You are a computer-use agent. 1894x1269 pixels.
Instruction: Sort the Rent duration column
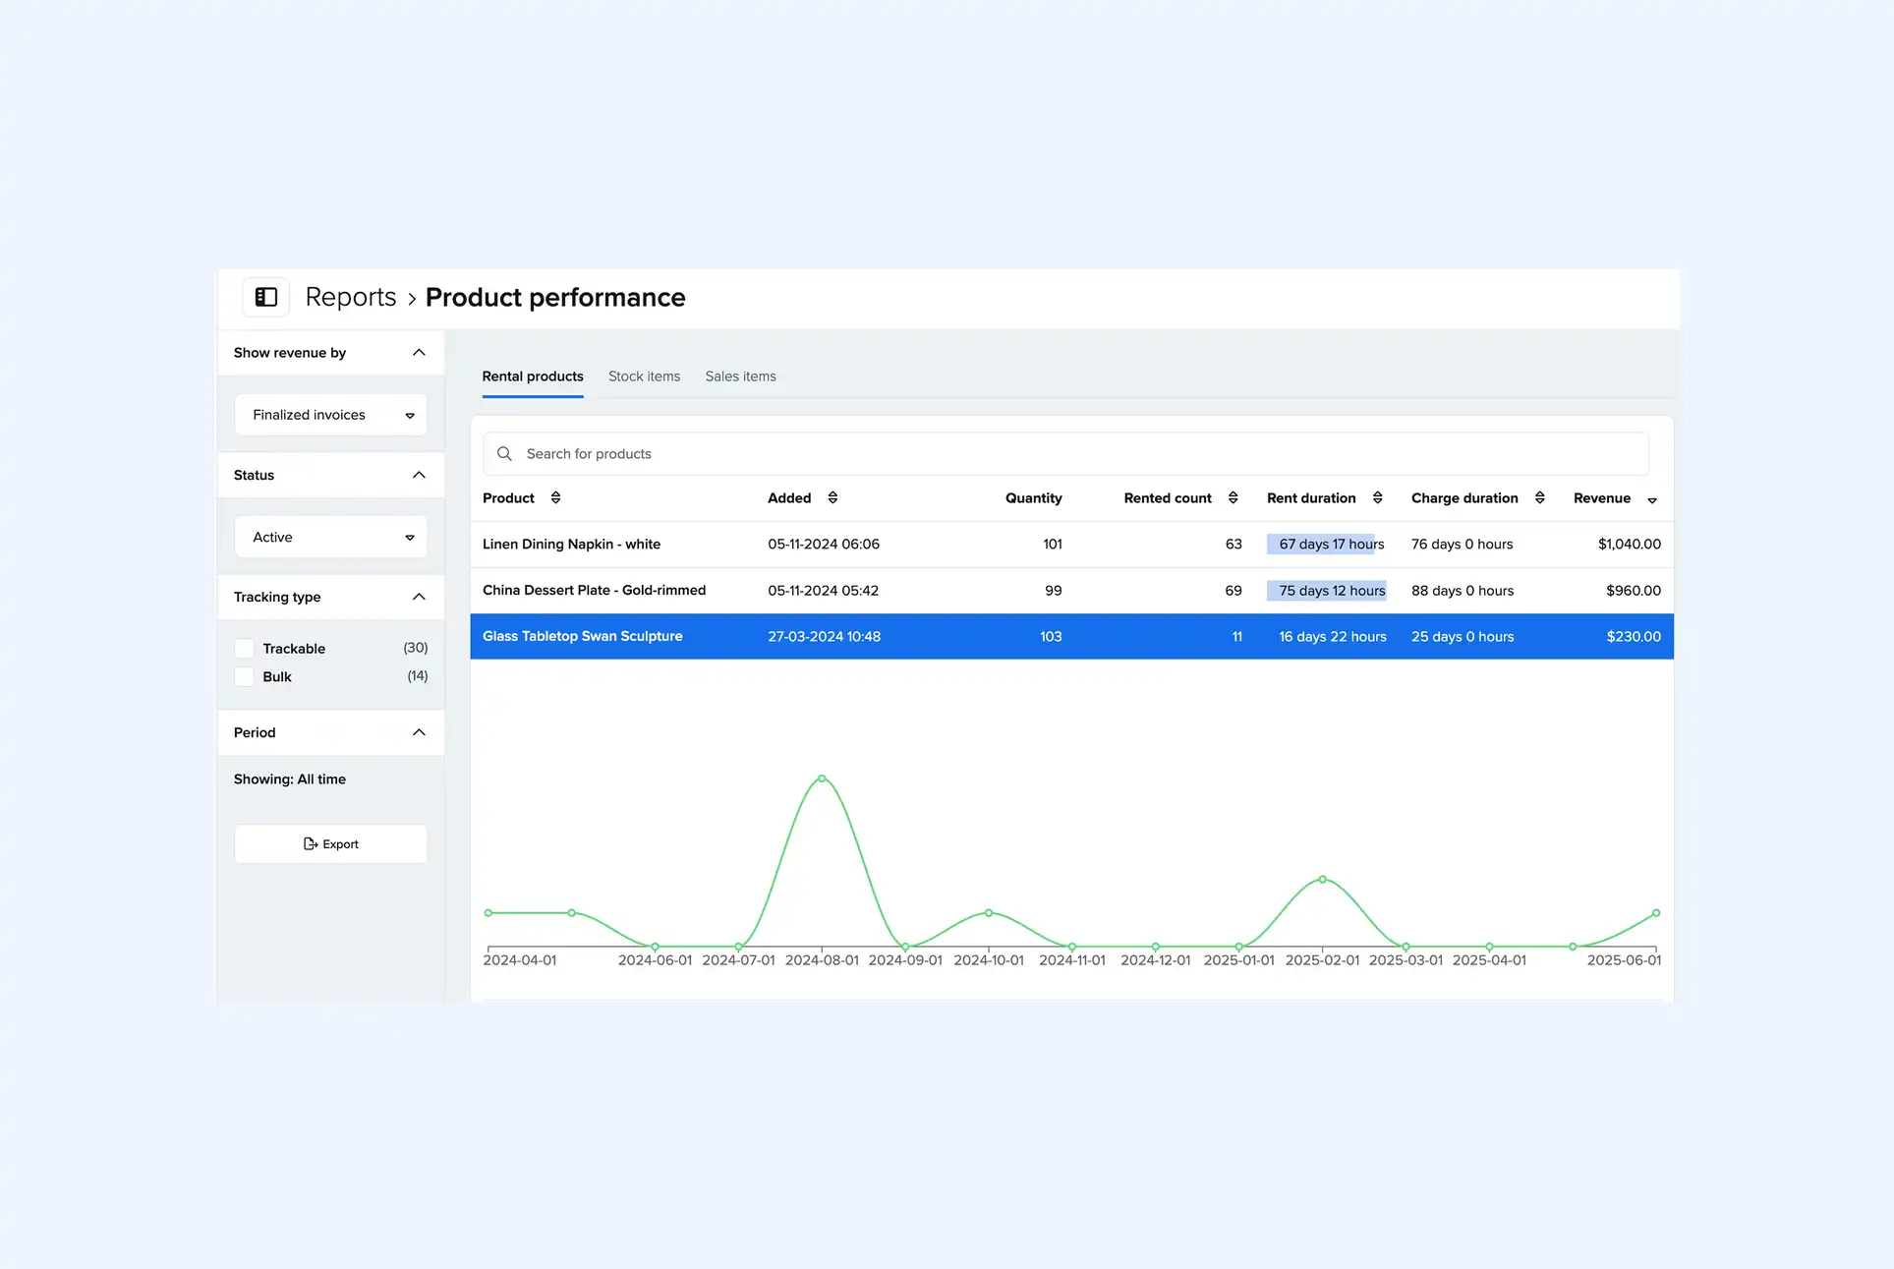coord(1376,497)
